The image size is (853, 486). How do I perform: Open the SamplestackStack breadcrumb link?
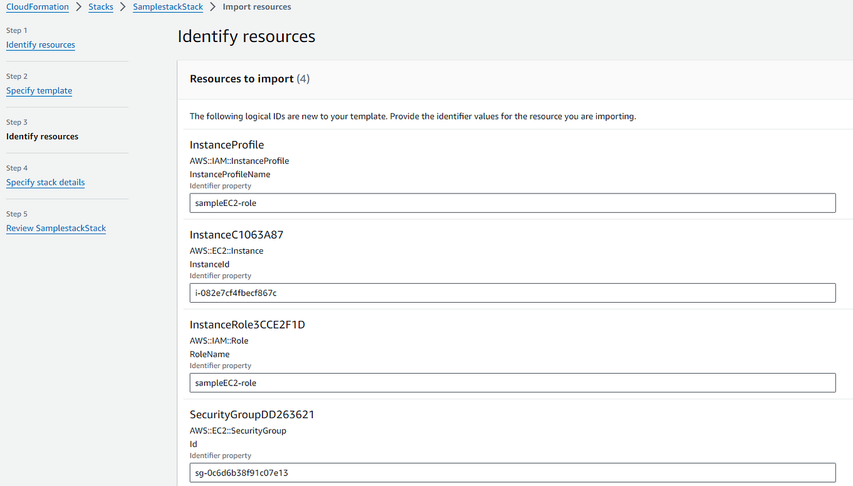click(x=167, y=7)
